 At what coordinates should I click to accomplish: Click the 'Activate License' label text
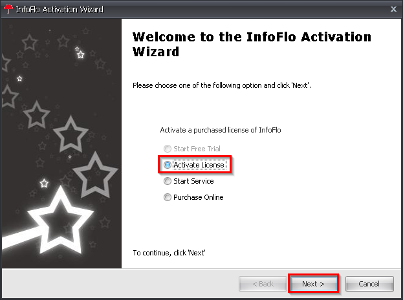(199, 165)
